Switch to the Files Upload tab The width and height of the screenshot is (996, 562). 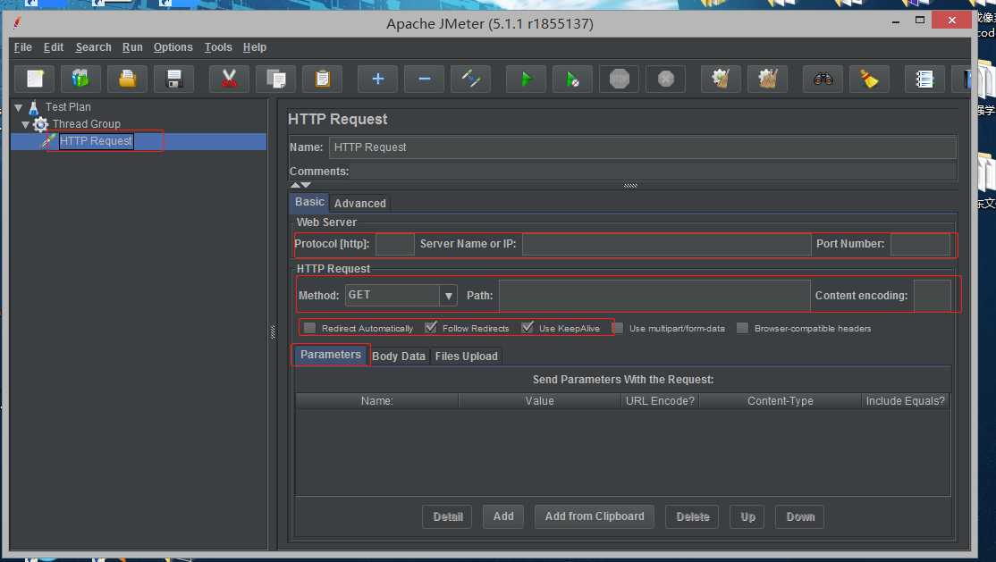(x=466, y=356)
